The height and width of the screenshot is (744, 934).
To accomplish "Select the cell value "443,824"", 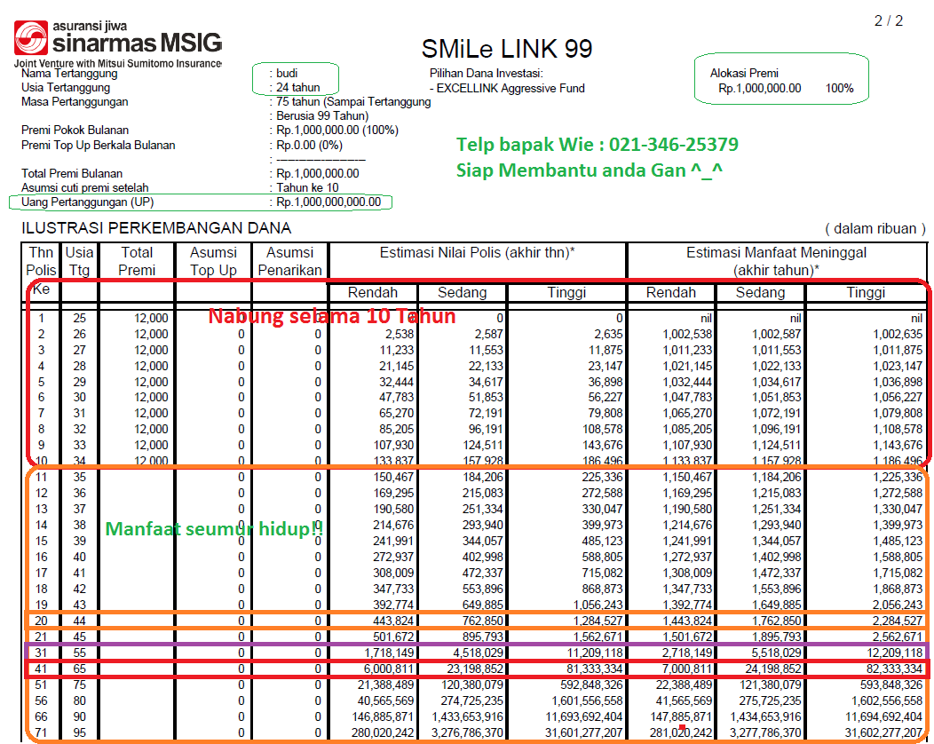I will [393, 621].
